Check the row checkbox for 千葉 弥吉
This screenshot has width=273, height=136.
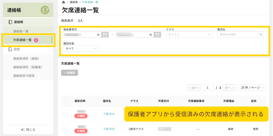pyautogui.click(x=64, y=129)
